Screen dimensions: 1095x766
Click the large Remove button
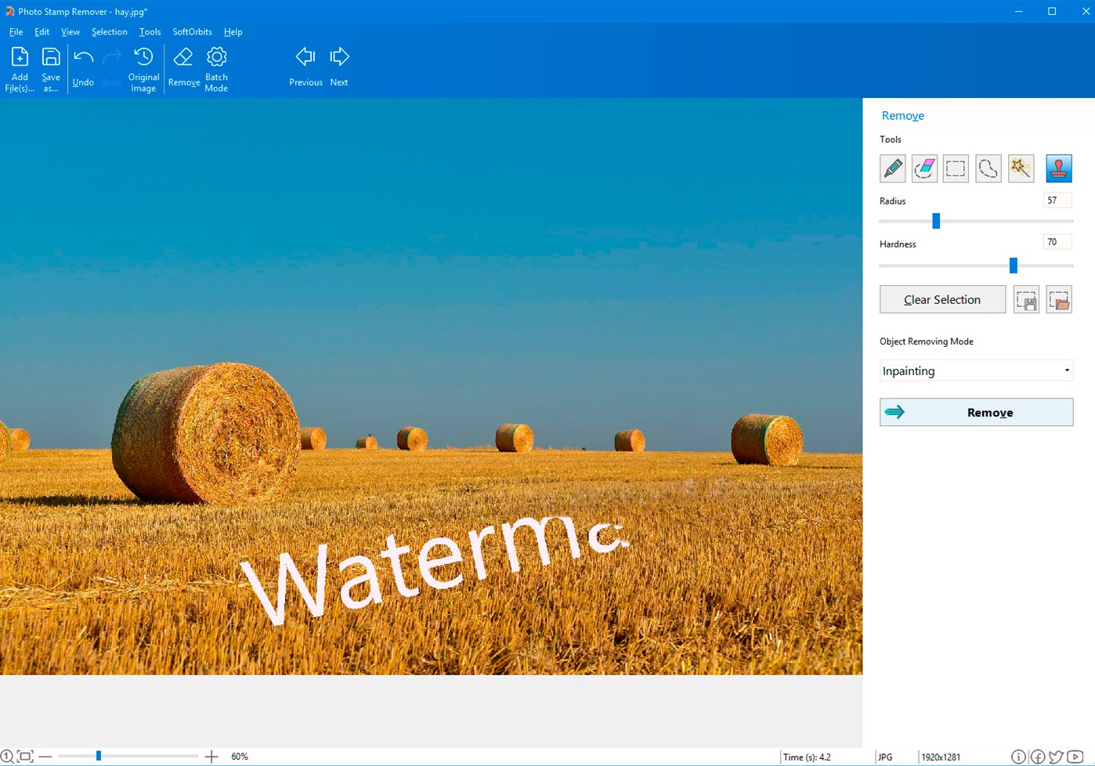click(976, 412)
